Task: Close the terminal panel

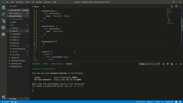Action: point(180,64)
